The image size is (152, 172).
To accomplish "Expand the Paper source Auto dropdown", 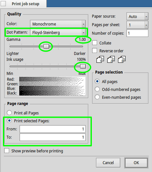I will coord(138,17).
